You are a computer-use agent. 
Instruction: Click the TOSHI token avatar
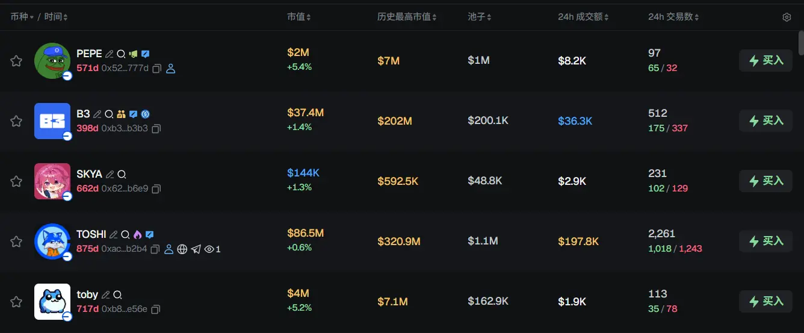tap(52, 241)
